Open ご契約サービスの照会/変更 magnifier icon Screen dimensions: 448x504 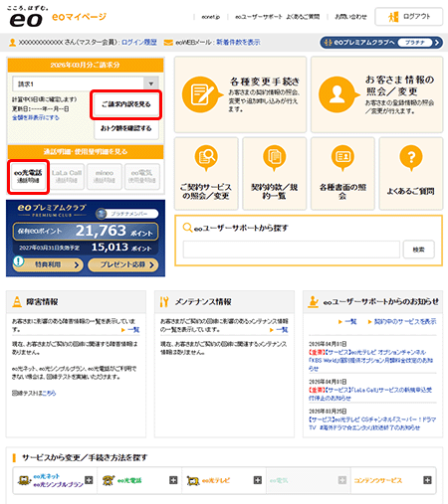(x=206, y=157)
